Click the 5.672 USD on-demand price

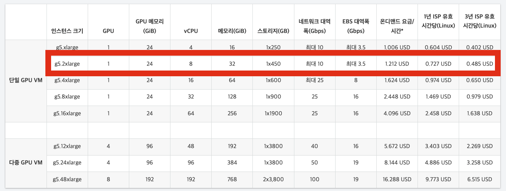pyautogui.click(x=397, y=146)
